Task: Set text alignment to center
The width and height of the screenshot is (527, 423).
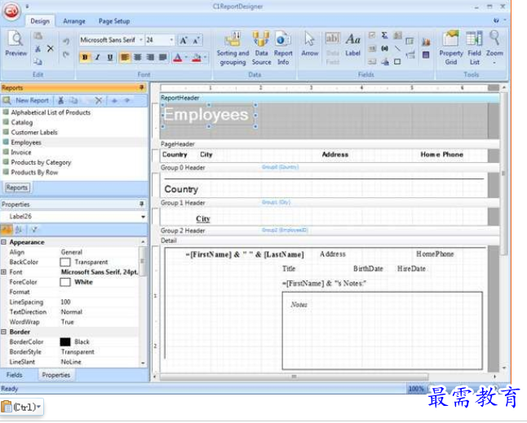Action: (x=138, y=57)
